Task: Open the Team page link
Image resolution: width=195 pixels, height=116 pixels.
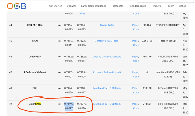Action: pyautogui.click(x=171, y=6)
